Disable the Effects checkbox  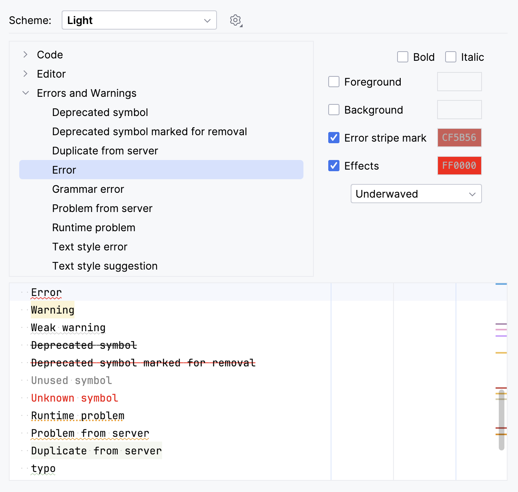click(334, 166)
